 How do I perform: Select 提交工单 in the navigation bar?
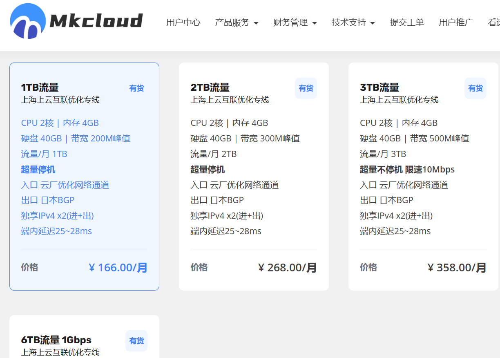tap(407, 23)
